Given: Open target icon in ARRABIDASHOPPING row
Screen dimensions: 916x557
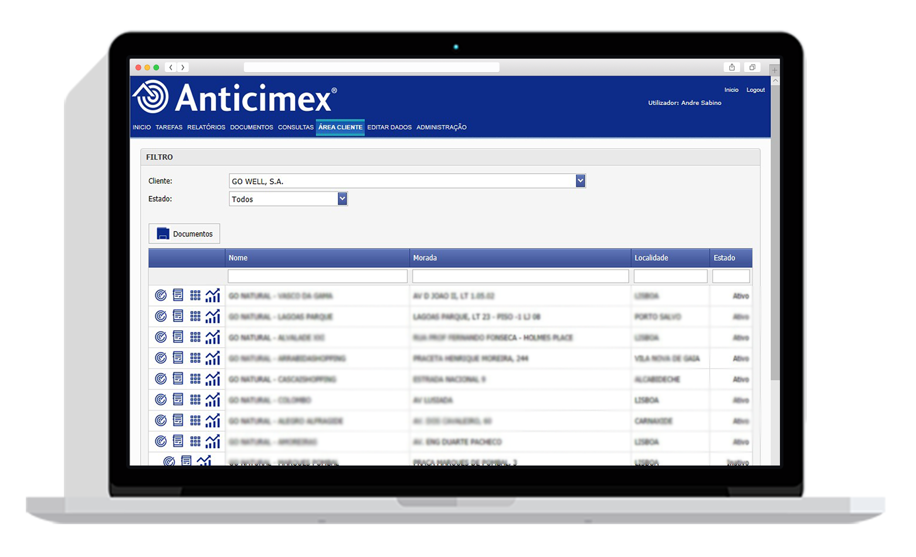Looking at the screenshot, I should [161, 358].
